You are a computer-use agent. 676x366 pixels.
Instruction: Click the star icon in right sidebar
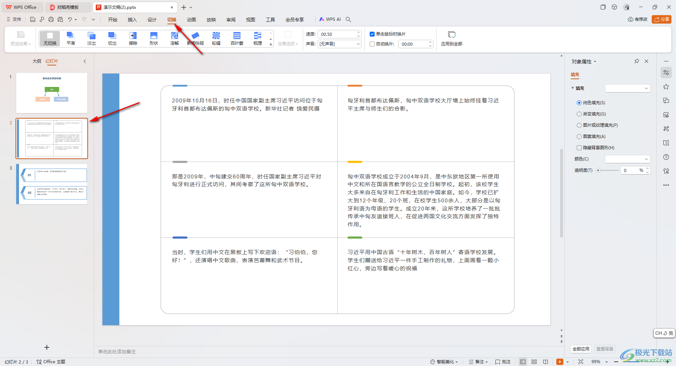point(666,87)
